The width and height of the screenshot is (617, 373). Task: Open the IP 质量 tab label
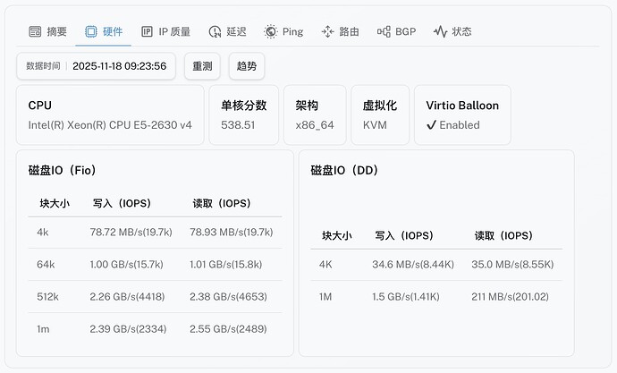(x=174, y=31)
